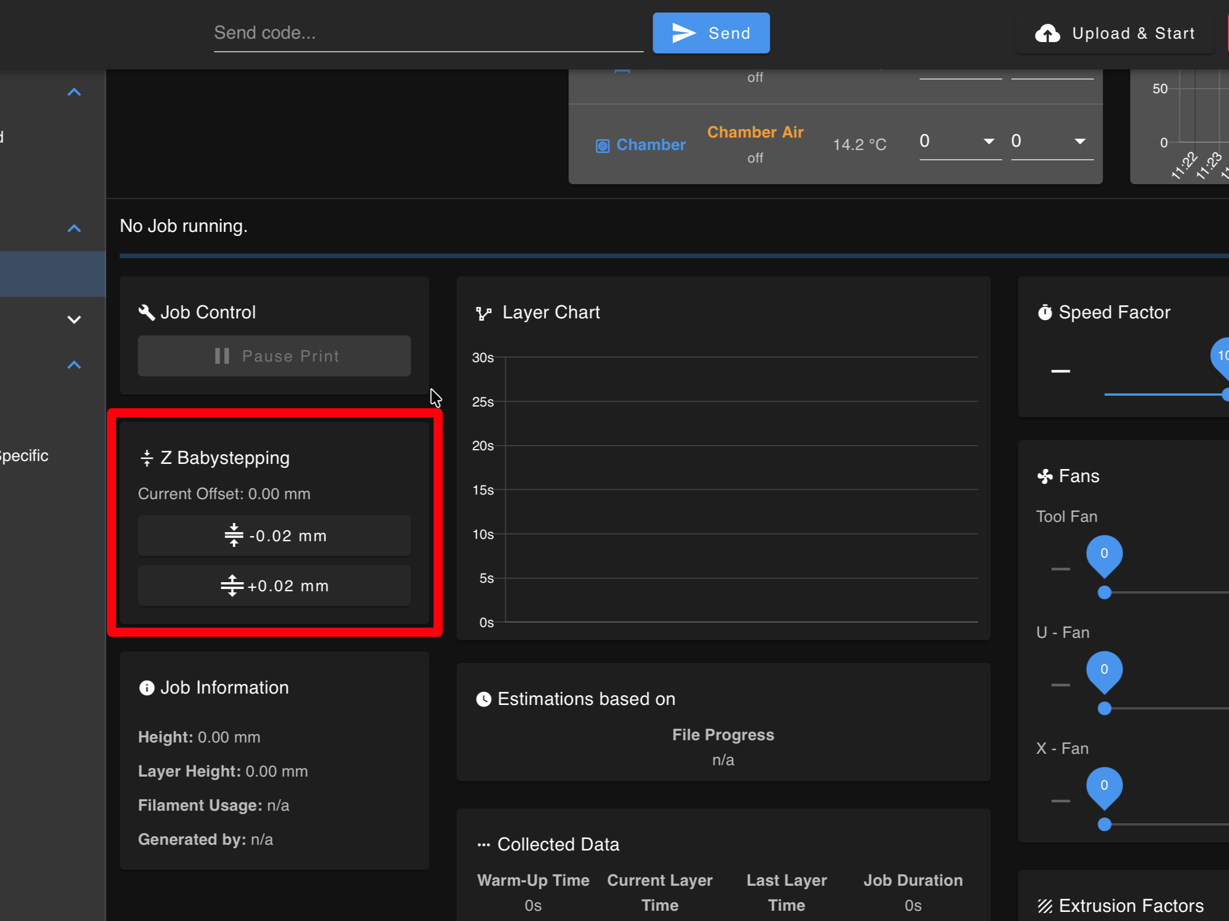This screenshot has width=1229, height=921.
Task: Click the Filament Usage: n/a entry
Action: coord(214,806)
